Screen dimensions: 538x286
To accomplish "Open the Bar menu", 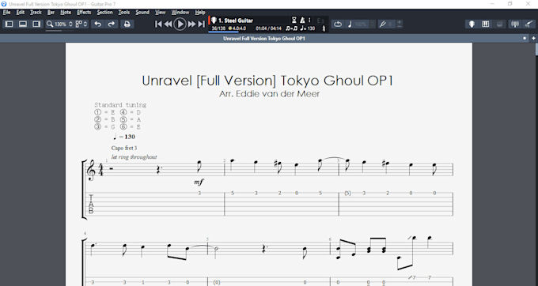I will (x=51, y=13).
